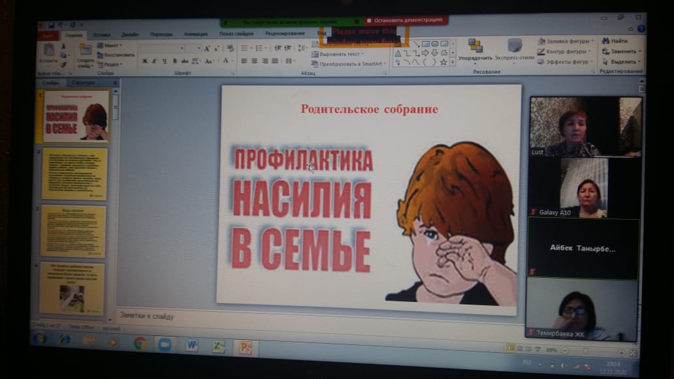Screen dimensions: 674x379
Task: Click the Bold Ж formatting icon
Action: pos(145,61)
